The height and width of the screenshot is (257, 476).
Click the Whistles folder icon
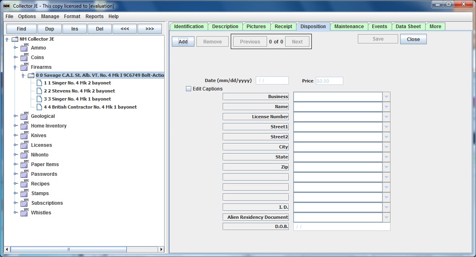(x=24, y=213)
